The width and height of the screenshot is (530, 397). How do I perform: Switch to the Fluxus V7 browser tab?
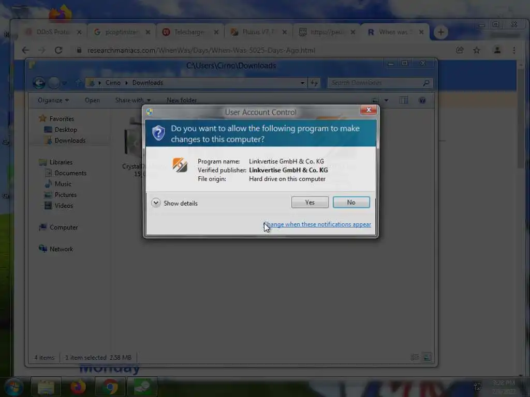pyautogui.click(x=259, y=32)
